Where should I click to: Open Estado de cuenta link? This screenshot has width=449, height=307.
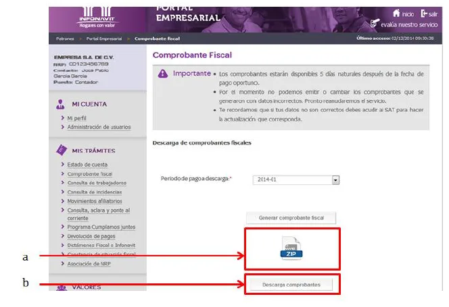tap(87, 165)
